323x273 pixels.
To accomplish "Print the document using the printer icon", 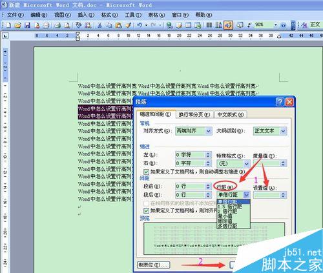I will 57,25.
